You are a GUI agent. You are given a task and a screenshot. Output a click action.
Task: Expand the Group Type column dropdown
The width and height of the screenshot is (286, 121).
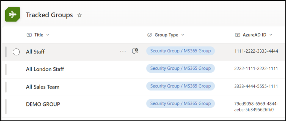pos(182,35)
